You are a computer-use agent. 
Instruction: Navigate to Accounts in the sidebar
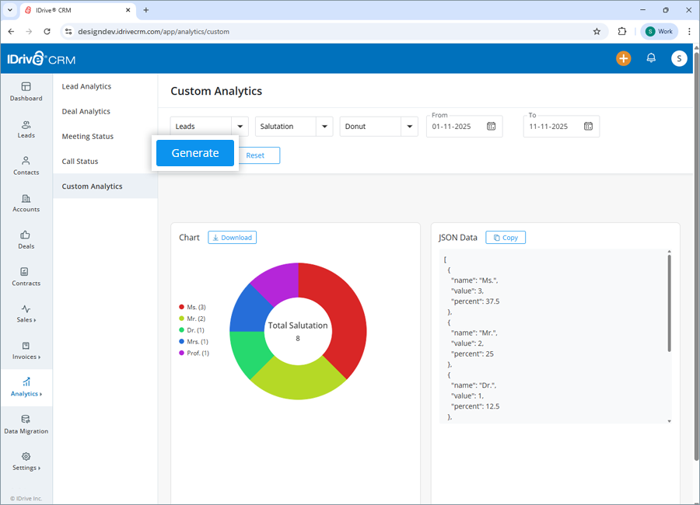coord(26,204)
